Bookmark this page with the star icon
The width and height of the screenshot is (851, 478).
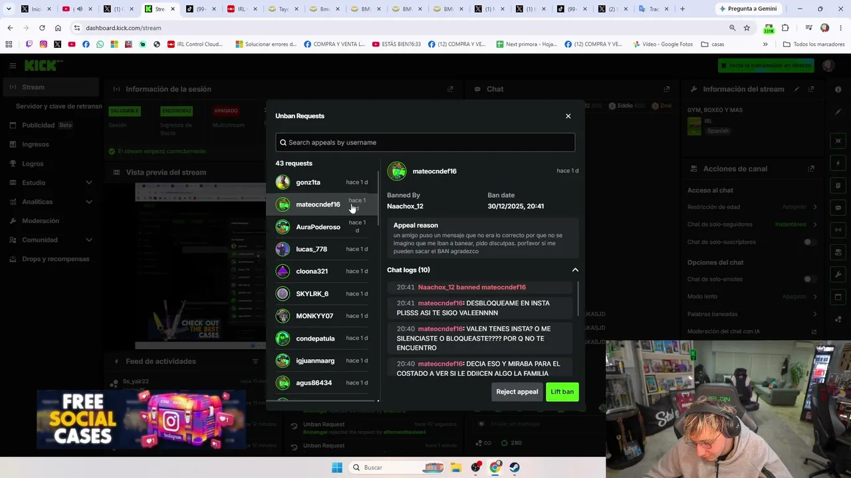pyautogui.click(x=747, y=28)
